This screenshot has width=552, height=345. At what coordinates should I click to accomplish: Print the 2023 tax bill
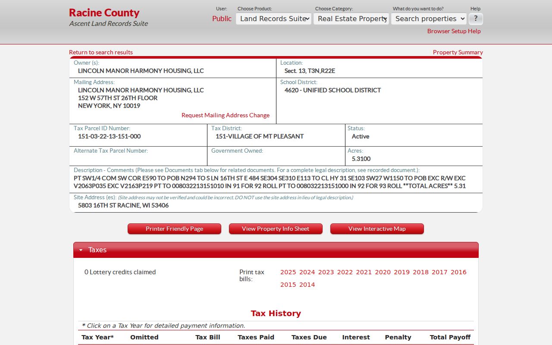tap(326, 272)
